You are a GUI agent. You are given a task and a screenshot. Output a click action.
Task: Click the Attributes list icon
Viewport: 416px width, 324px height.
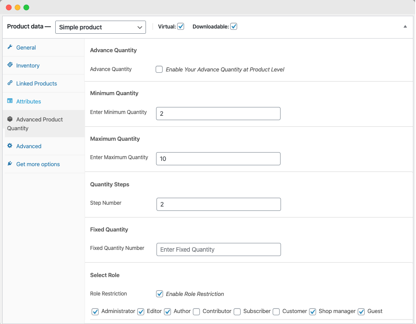tap(10, 101)
